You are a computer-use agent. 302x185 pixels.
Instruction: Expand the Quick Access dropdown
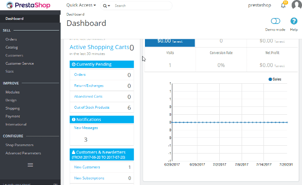click(81, 6)
